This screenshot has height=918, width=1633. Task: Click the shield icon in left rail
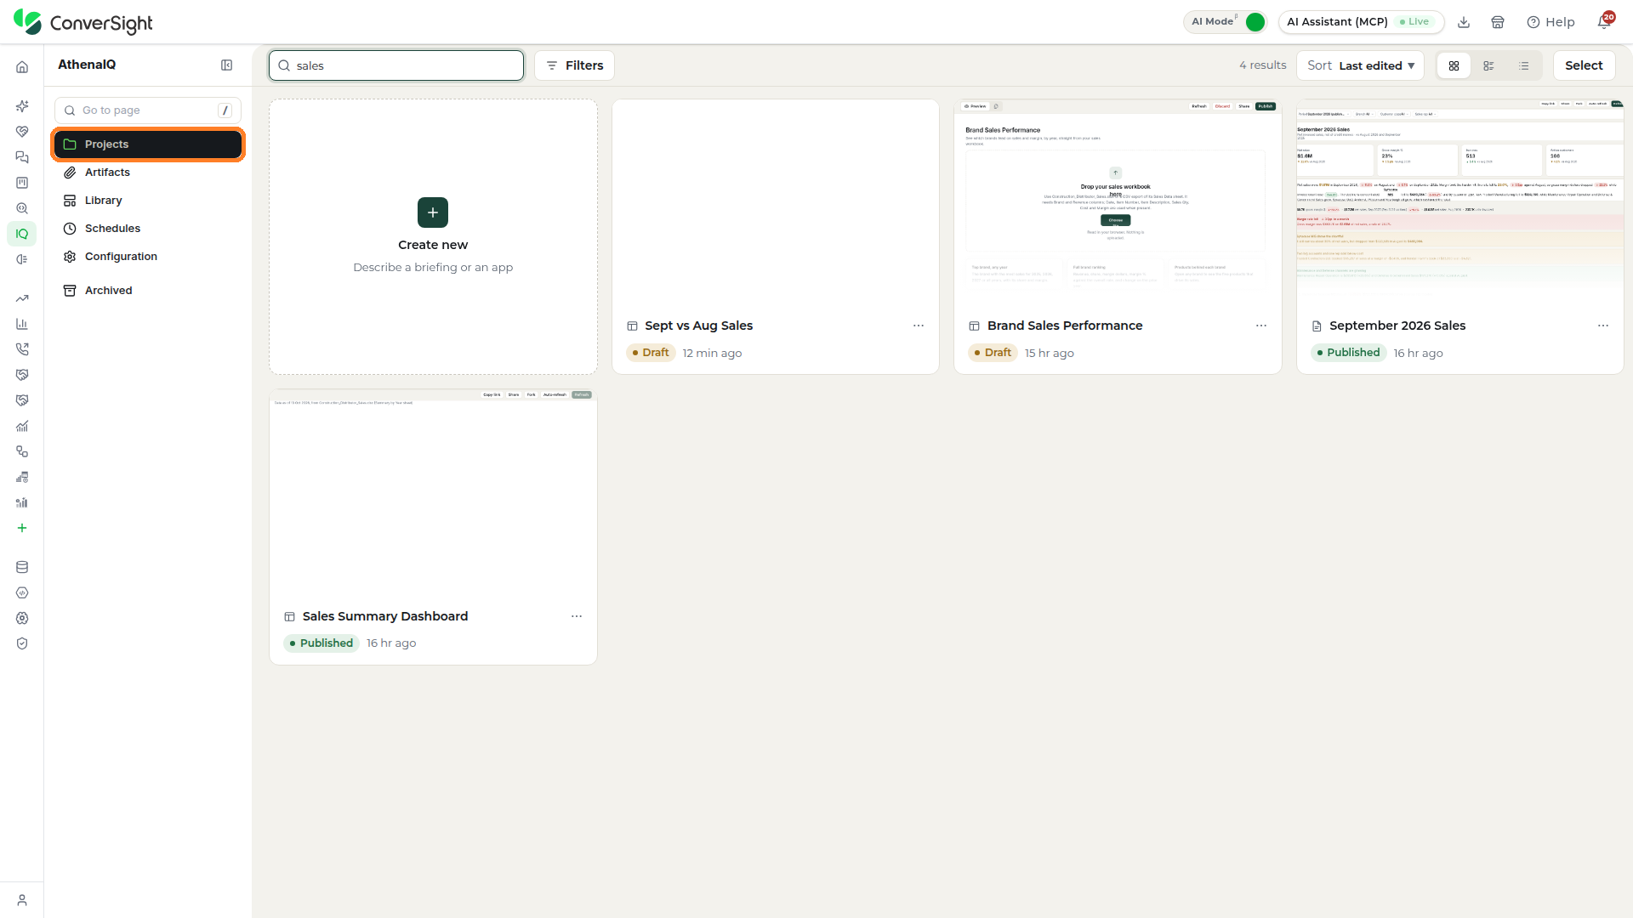[22, 643]
